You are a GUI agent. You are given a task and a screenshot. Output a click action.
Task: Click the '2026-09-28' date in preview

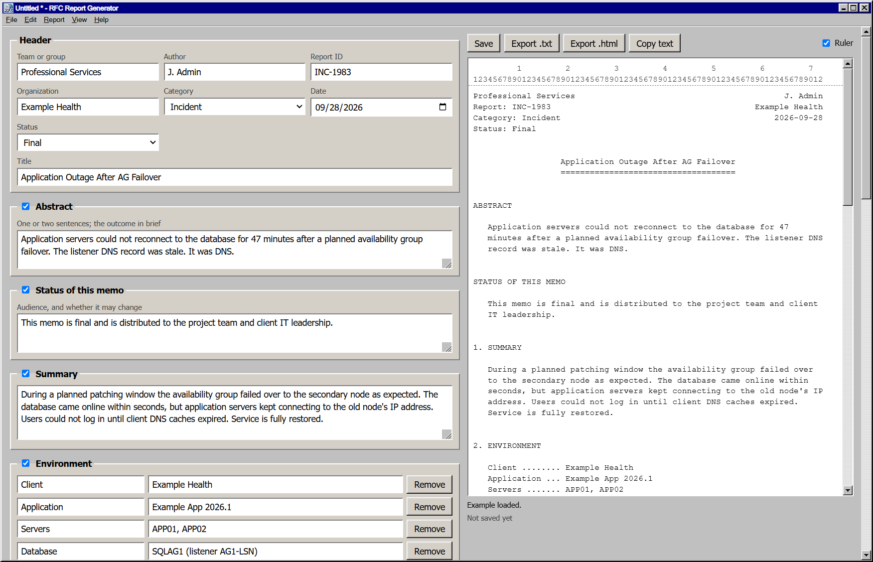tap(798, 118)
